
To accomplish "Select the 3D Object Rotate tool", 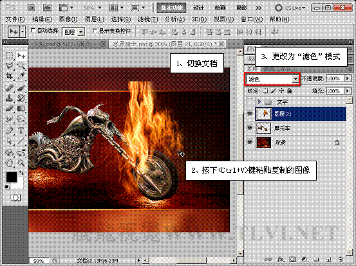I will click(x=9, y=153).
